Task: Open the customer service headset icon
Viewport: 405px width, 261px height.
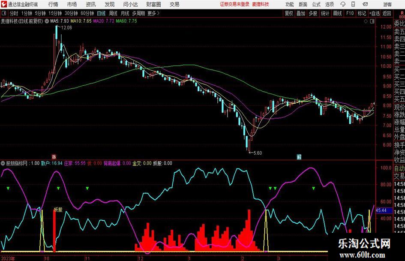Action: tap(343, 4)
